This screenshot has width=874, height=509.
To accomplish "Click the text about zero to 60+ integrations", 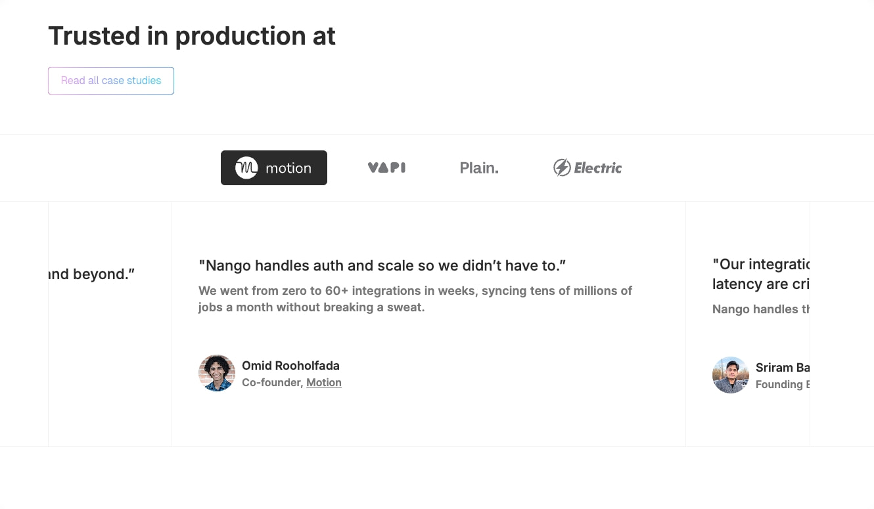I will click(415, 299).
